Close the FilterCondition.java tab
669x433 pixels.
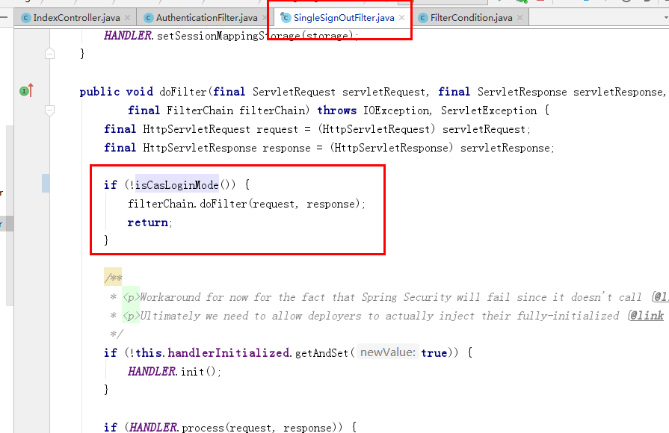coord(520,18)
